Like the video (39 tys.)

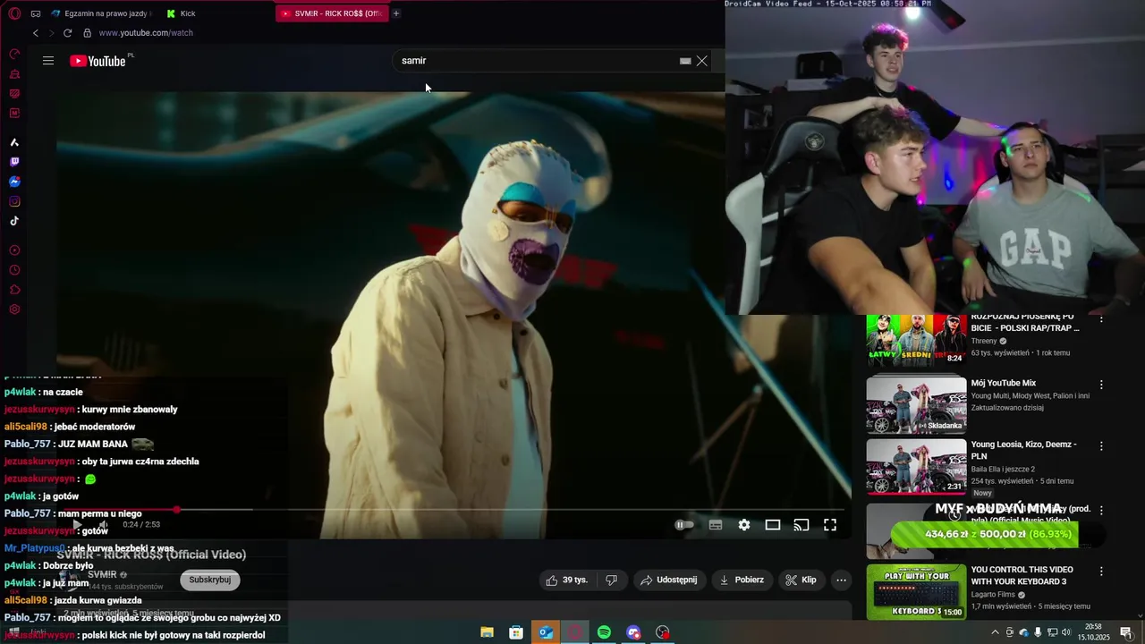click(567, 580)
